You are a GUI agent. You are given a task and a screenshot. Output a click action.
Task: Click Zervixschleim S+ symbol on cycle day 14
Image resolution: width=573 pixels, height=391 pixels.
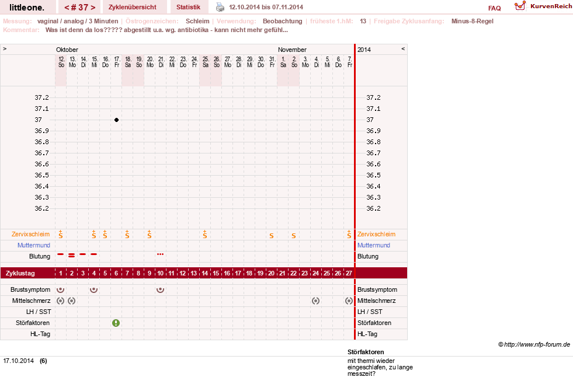click(205, 235)
